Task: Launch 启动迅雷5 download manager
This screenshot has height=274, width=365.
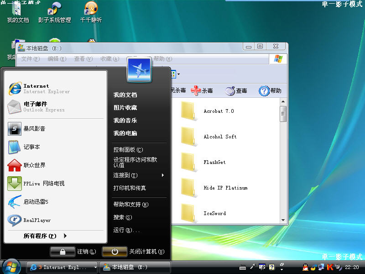Action: point(36,202)
